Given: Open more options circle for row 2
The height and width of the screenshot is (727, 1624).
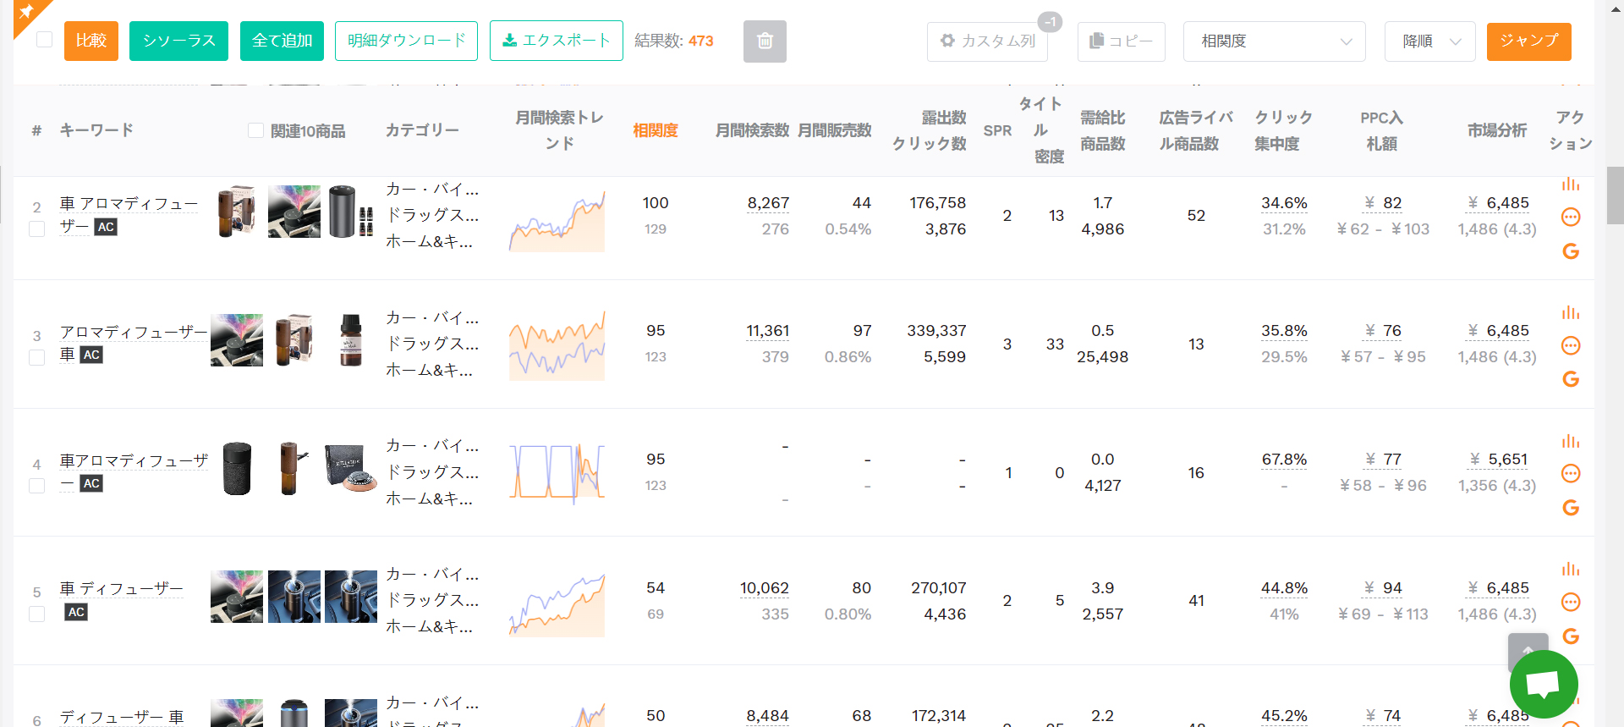Looking at the screenshot, I should (x=1571, y=218).
